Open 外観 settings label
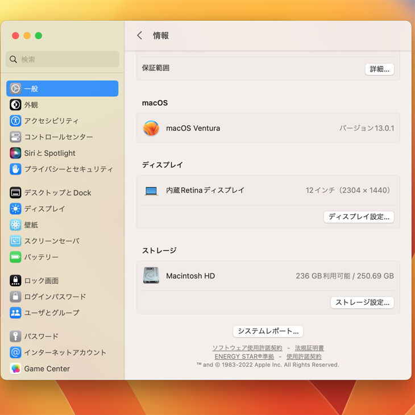The width and height of the screenshot is (415, 415). (31, 105)
